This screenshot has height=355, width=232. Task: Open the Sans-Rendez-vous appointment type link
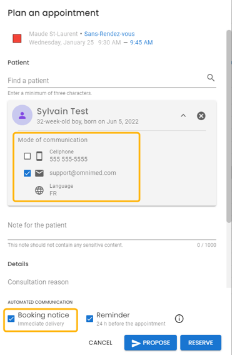(109, 34)
